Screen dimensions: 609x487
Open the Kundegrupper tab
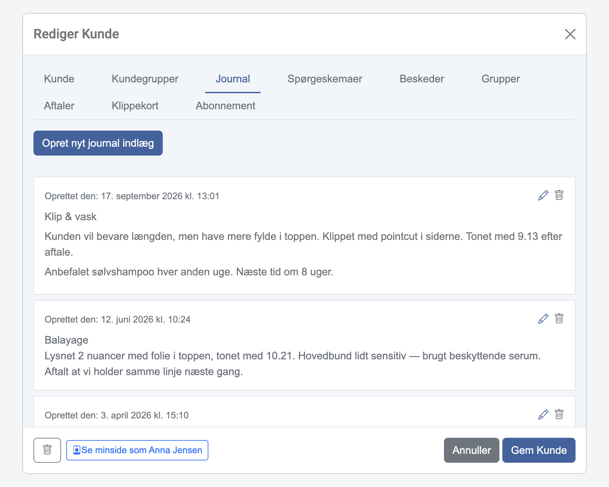click(x=145, y=79)
